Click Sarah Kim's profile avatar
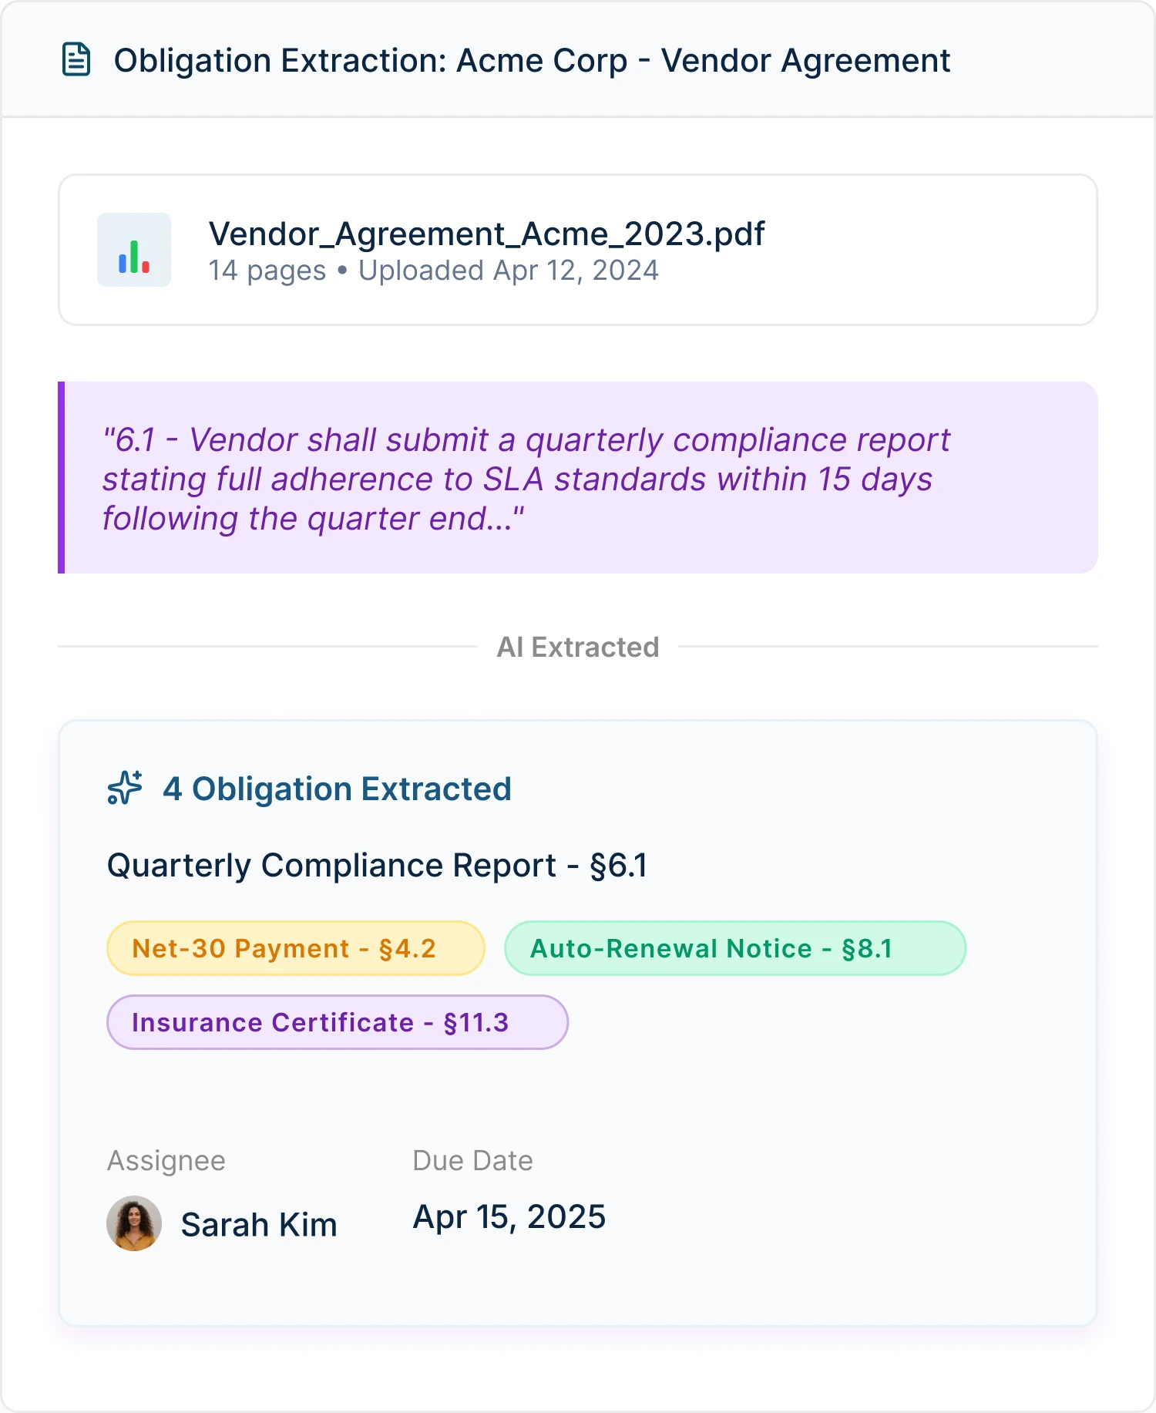This screenshot has height=1413, width=1156. 133,1223
